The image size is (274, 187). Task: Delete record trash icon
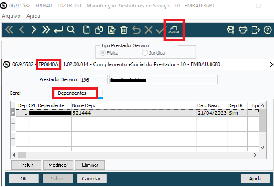(124, 30)
